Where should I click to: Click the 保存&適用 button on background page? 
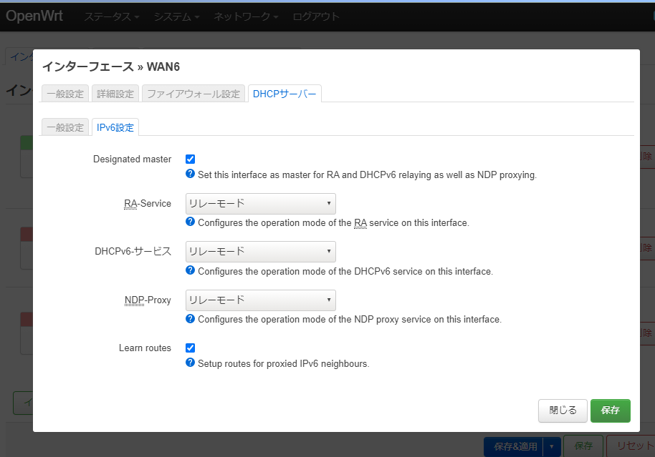pos(514,446)
